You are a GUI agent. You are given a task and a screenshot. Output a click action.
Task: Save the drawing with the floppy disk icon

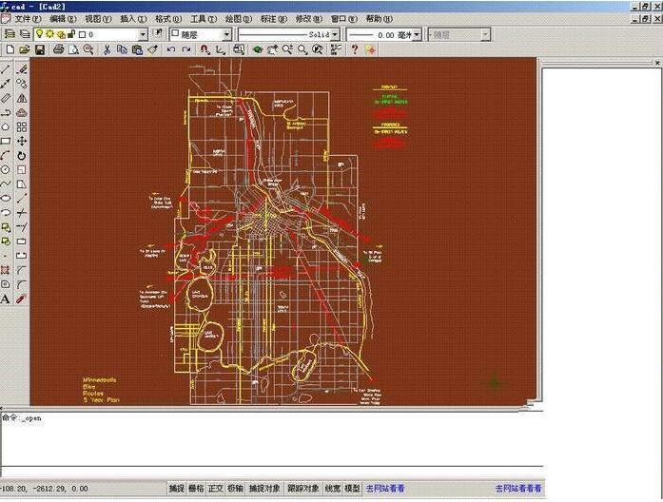coord(40,49)
